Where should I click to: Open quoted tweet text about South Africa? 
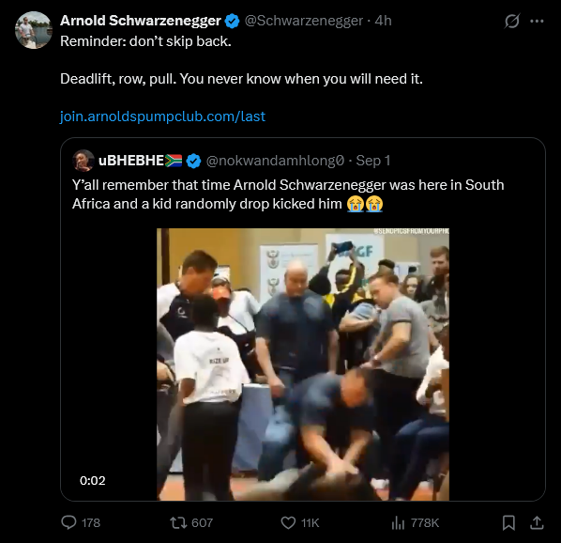[x=288, y=194]
